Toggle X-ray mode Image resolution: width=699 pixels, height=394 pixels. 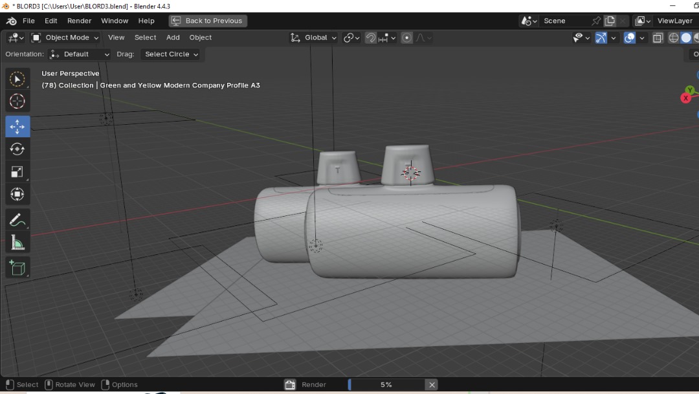coord(658,38)
